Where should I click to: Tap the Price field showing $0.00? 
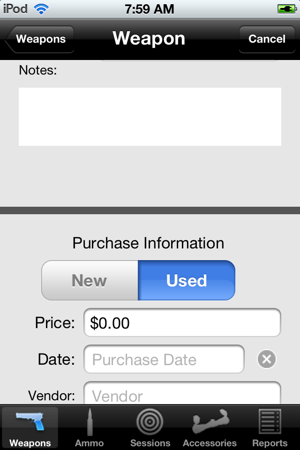click(182, 322)
